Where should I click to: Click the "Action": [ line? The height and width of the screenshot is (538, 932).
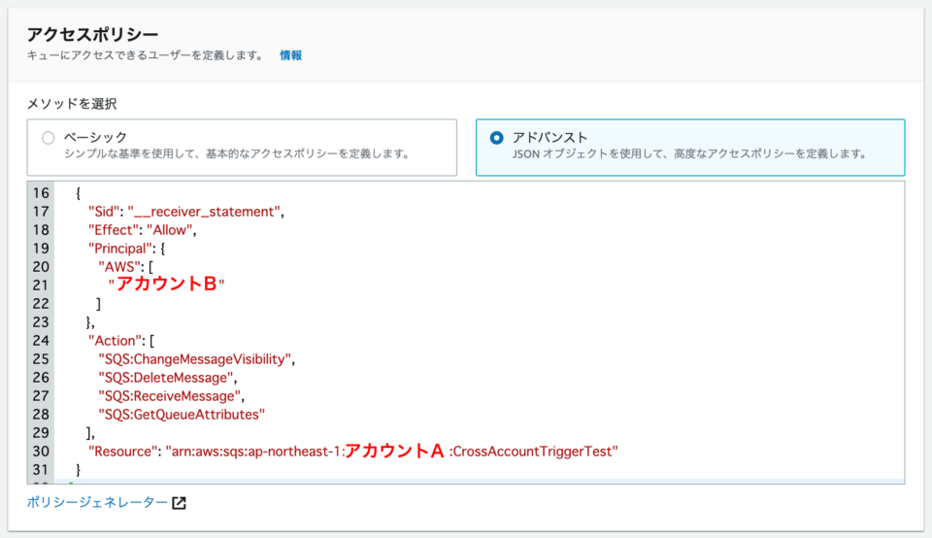(121, 341)
